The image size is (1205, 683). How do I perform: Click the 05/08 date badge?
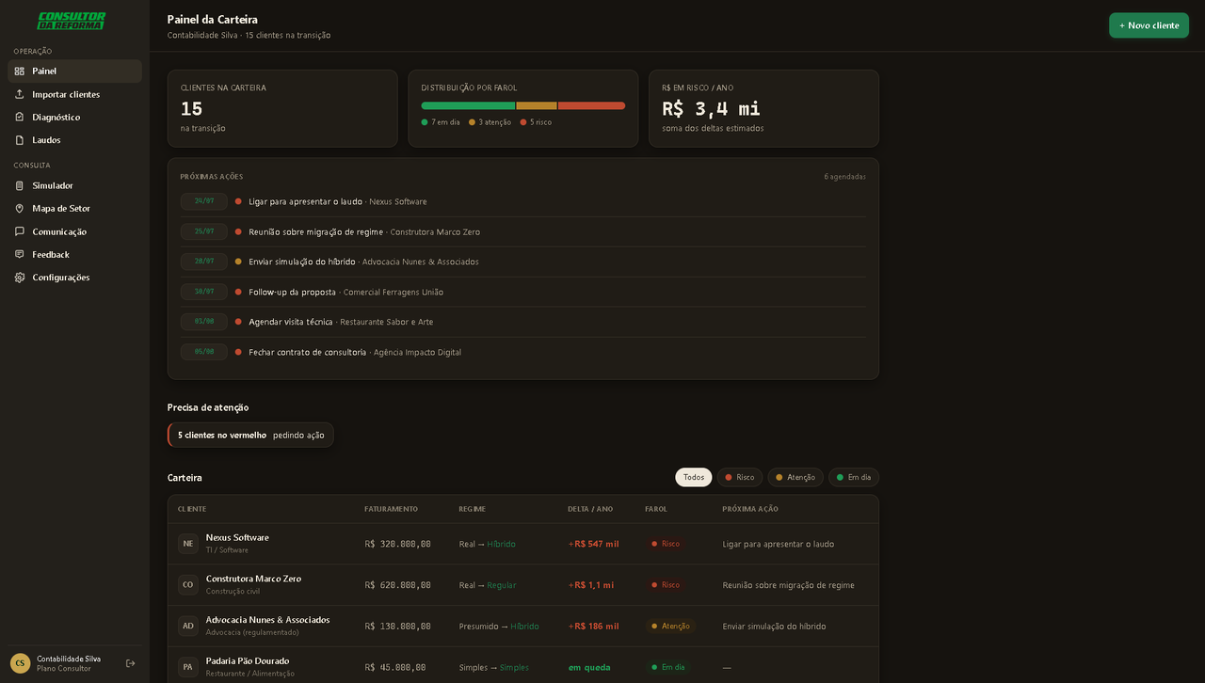coord(204,352)
